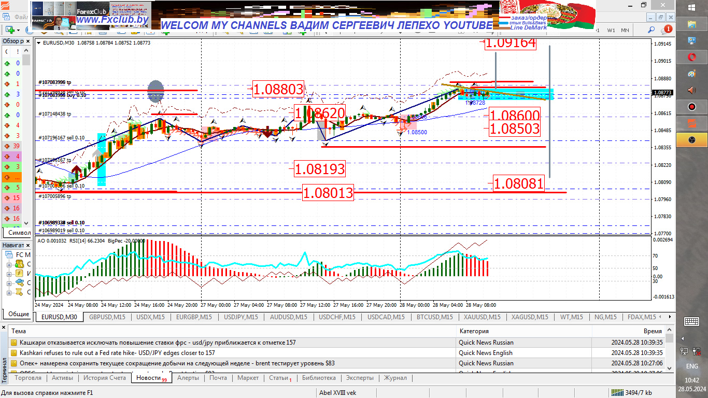Select the MN timeframe button
708x398 pixels.
[625, 30]
